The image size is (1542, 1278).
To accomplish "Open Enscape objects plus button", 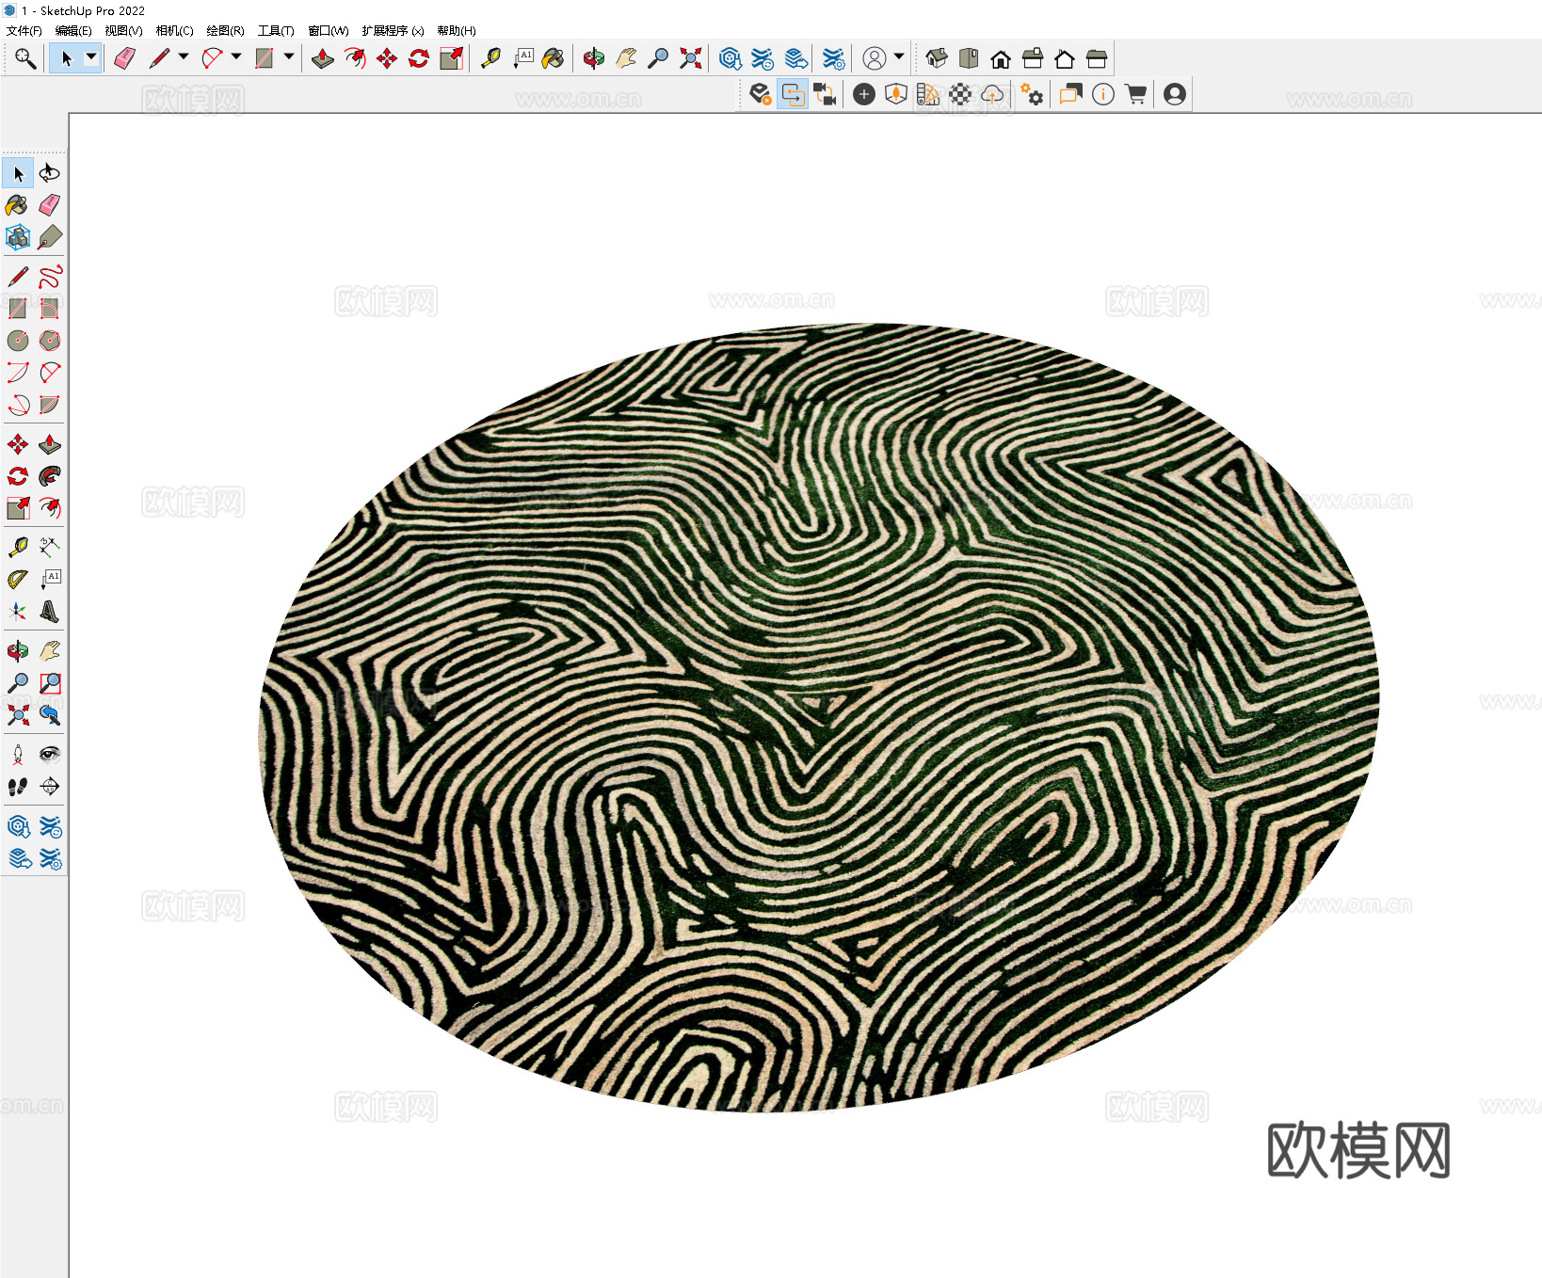I will coord(864,94).
